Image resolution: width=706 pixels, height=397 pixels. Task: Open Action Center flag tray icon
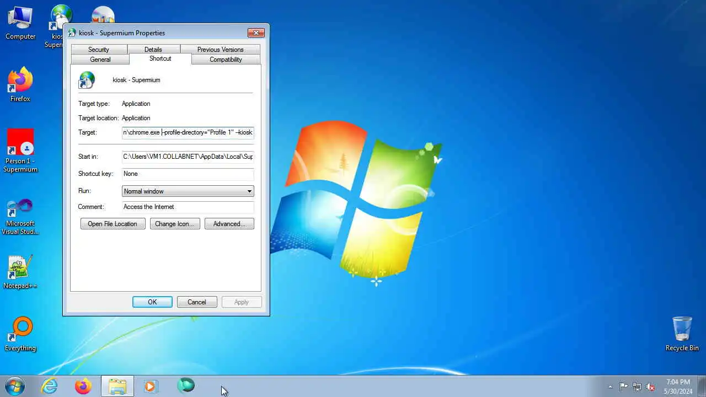click(x=623, y=387)
